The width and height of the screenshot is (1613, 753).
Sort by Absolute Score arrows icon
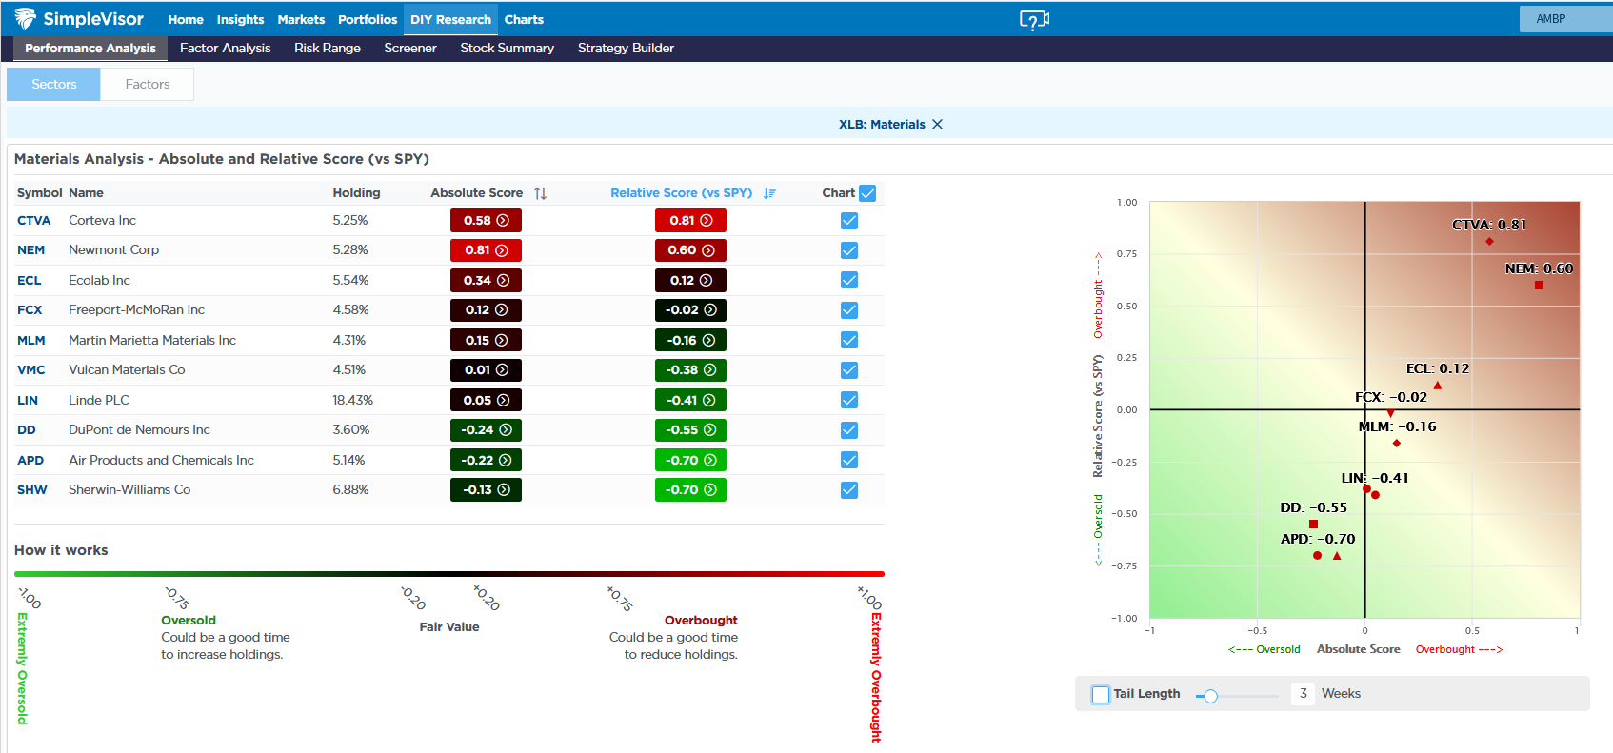540,193
